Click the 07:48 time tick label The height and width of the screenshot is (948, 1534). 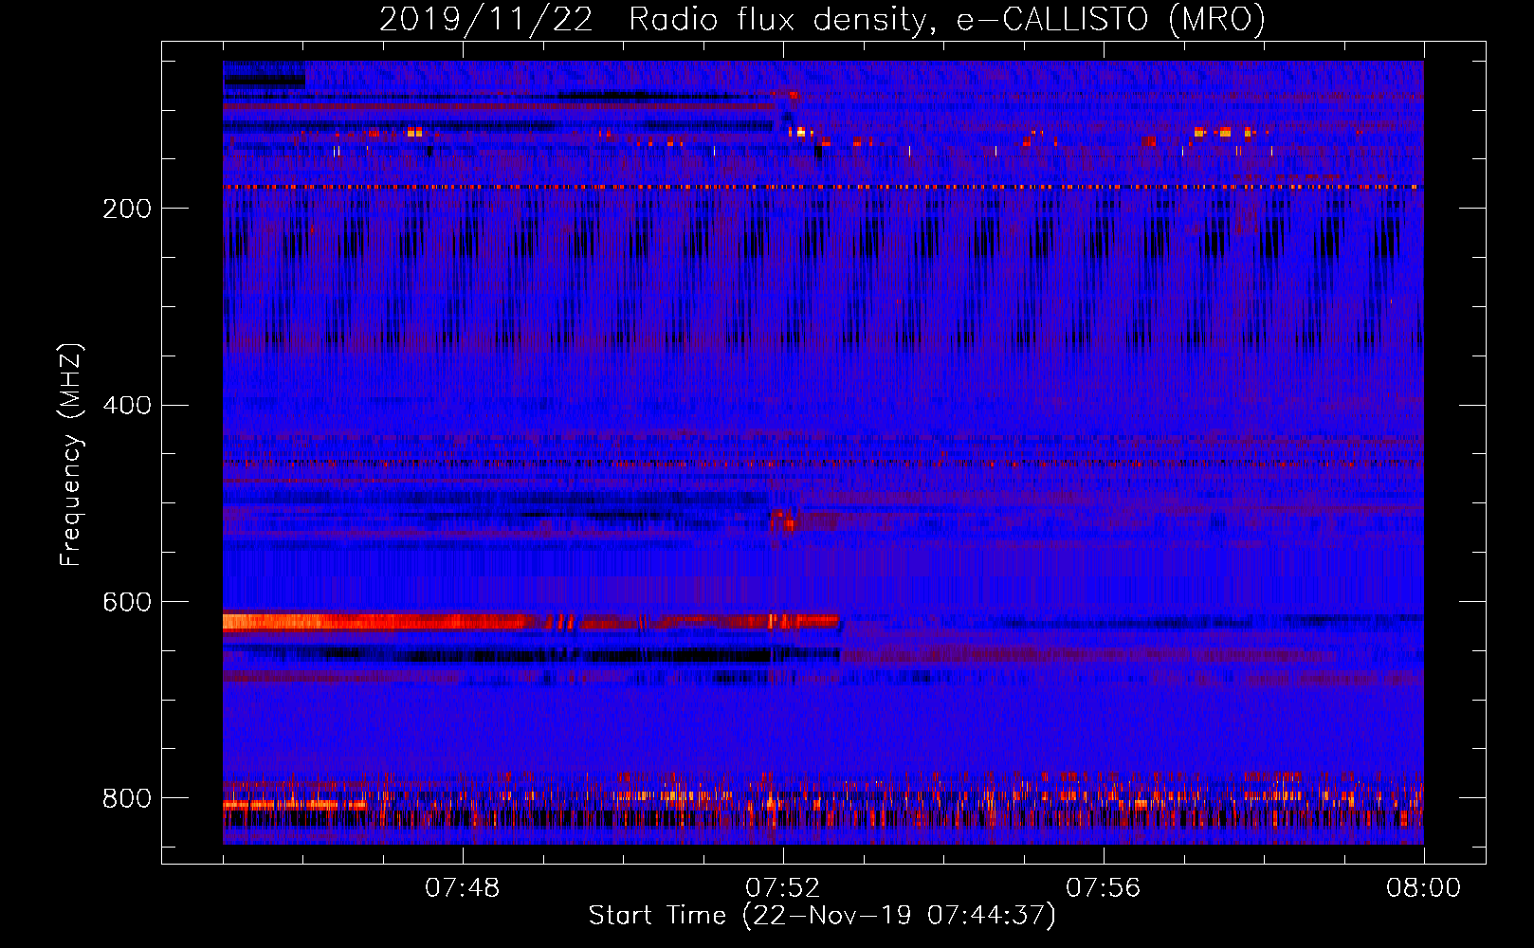click(x=463, y=888)
